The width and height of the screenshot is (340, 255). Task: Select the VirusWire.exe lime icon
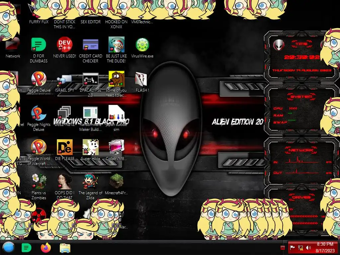(x=142, y=44)
